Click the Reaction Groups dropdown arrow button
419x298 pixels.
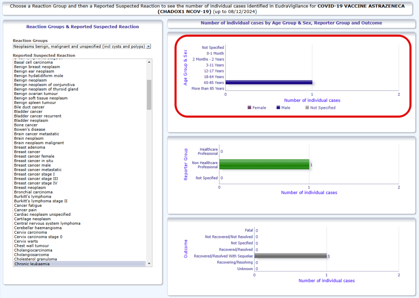(149, 47)
